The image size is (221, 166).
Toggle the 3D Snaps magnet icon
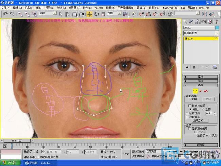pyautogui.click(x=141, y=14)
